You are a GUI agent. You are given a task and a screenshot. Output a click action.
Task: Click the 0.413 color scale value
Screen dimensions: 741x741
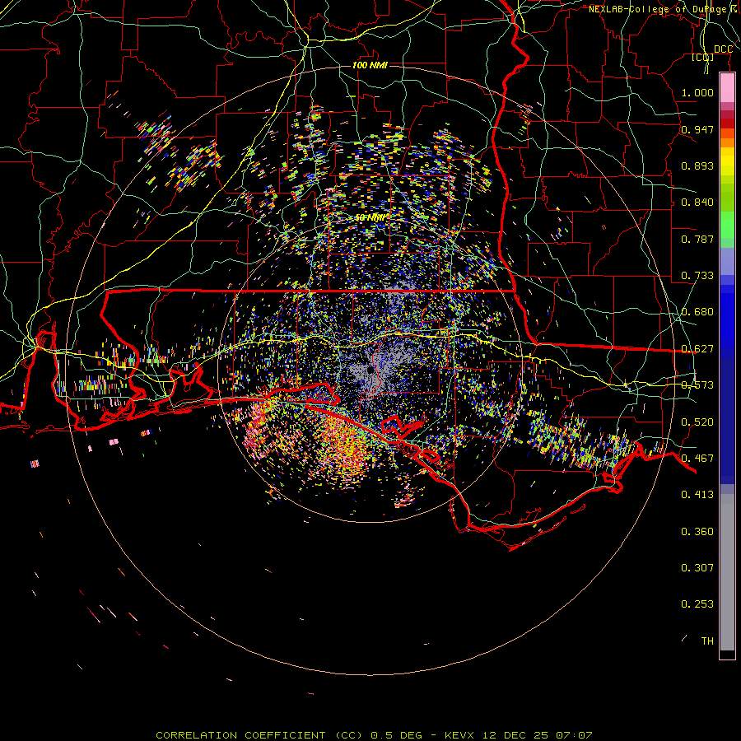pyautogui.click(x=697, y=495)
